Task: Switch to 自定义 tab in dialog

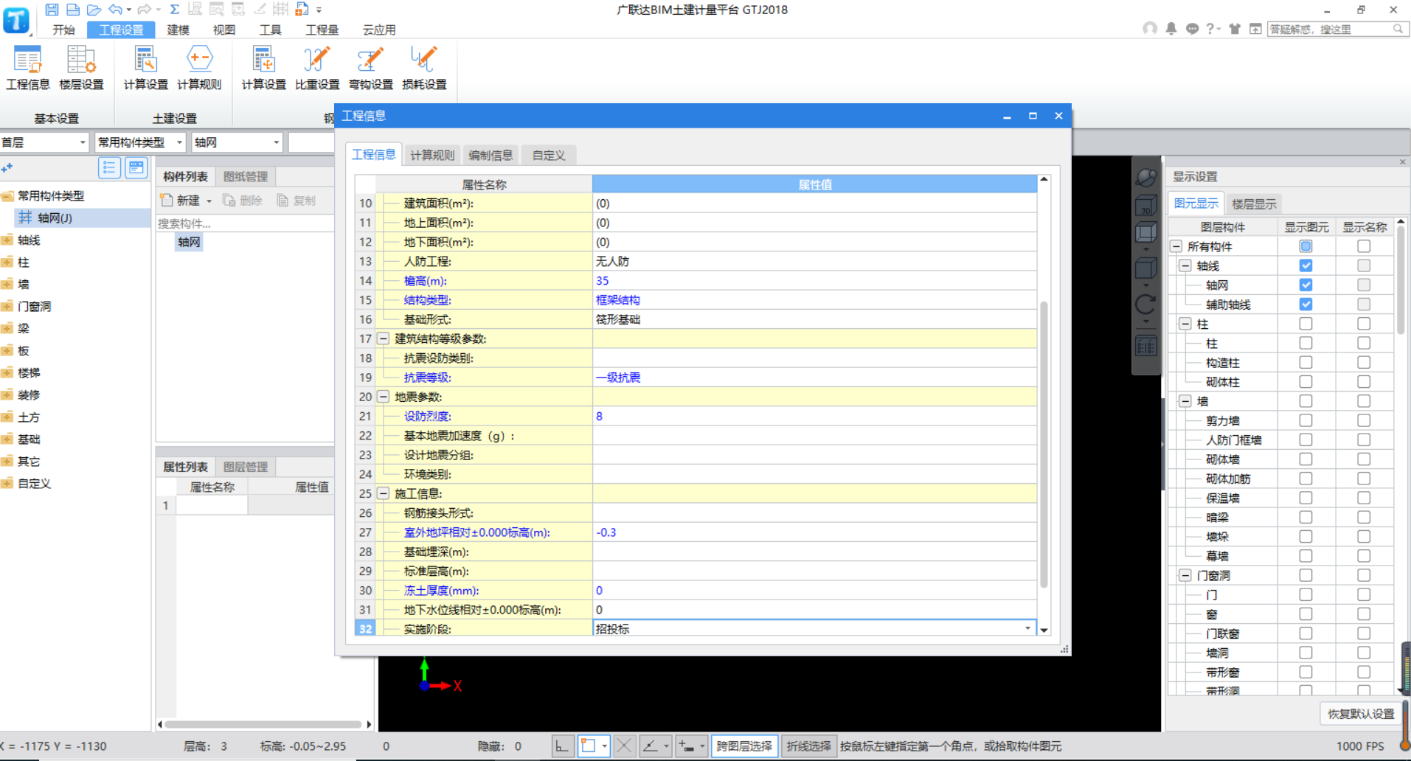Action: (549, 155)
